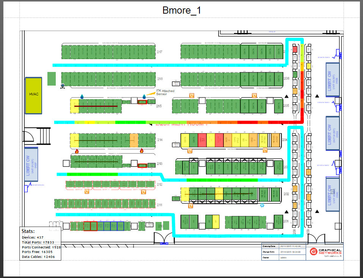Click the row 217 label
363x278 pixels.
(x=160, y=52)
